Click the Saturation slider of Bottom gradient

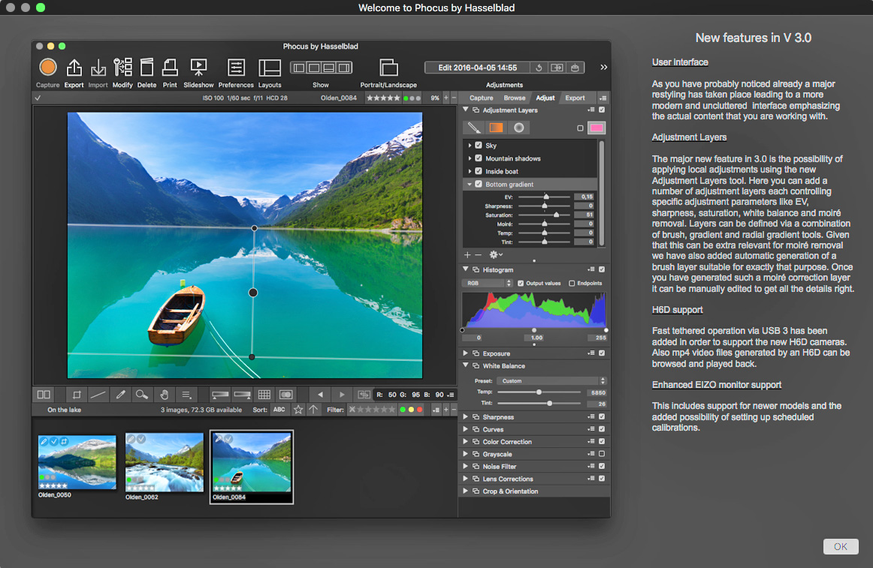click(545, 215)
